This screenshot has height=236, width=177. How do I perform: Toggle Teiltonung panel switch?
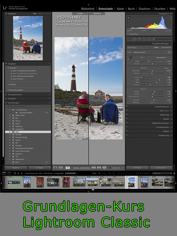[127, 115]
